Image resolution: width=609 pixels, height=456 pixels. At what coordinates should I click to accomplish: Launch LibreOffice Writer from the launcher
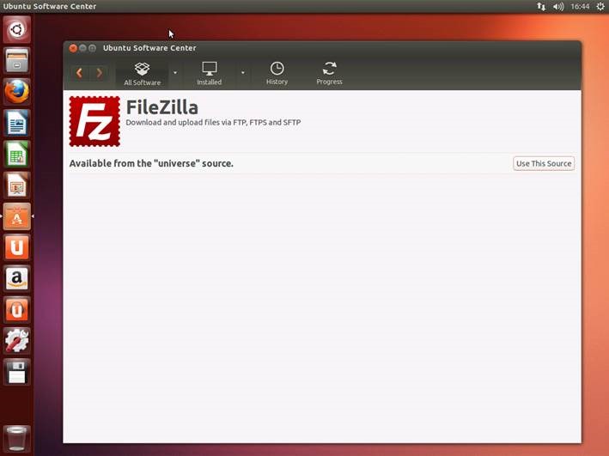point(16,123)
